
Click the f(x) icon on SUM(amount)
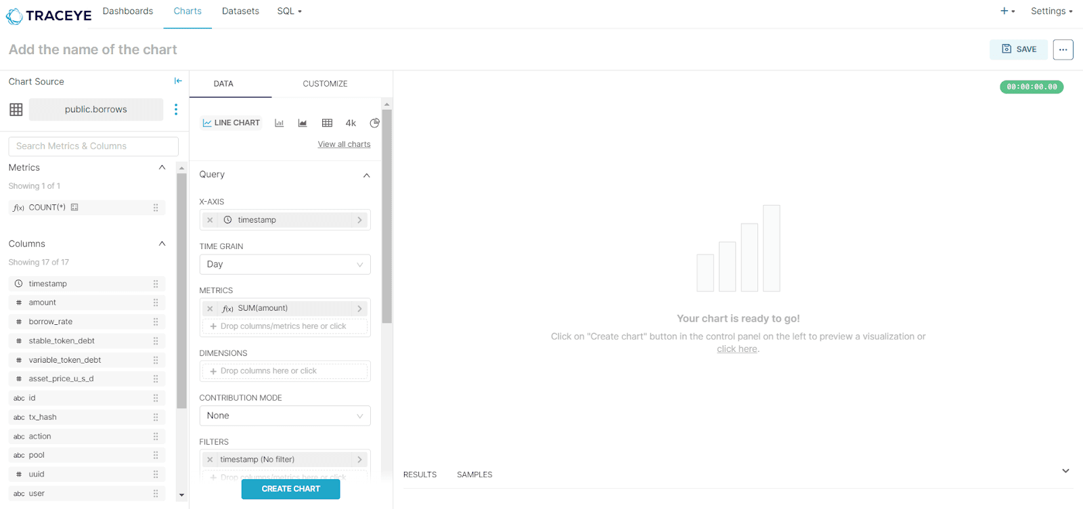tap(227, 309)
